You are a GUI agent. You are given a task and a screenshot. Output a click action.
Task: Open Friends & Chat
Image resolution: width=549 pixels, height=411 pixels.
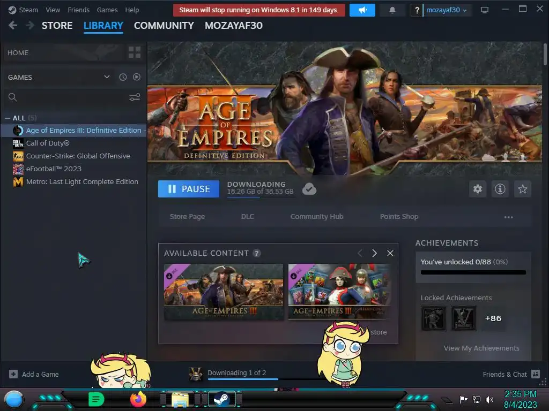point(511,374)
